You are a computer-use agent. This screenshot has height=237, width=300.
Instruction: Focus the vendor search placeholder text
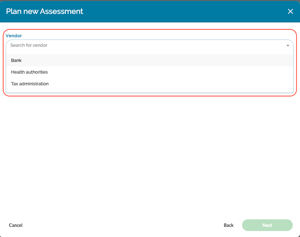click(x=29, y=45)
